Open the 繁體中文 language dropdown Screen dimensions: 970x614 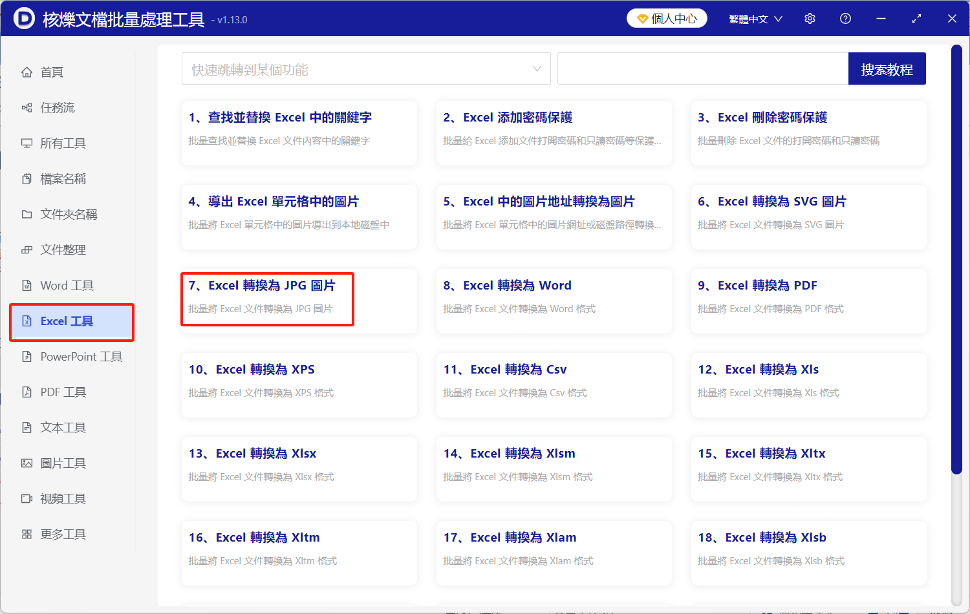point(755,19)
